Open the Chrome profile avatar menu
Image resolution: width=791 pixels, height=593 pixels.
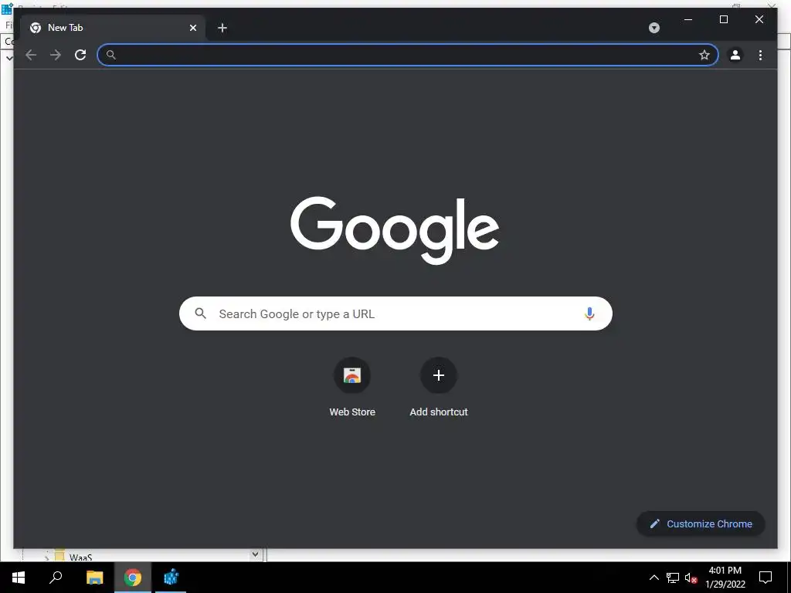(735, 55)
